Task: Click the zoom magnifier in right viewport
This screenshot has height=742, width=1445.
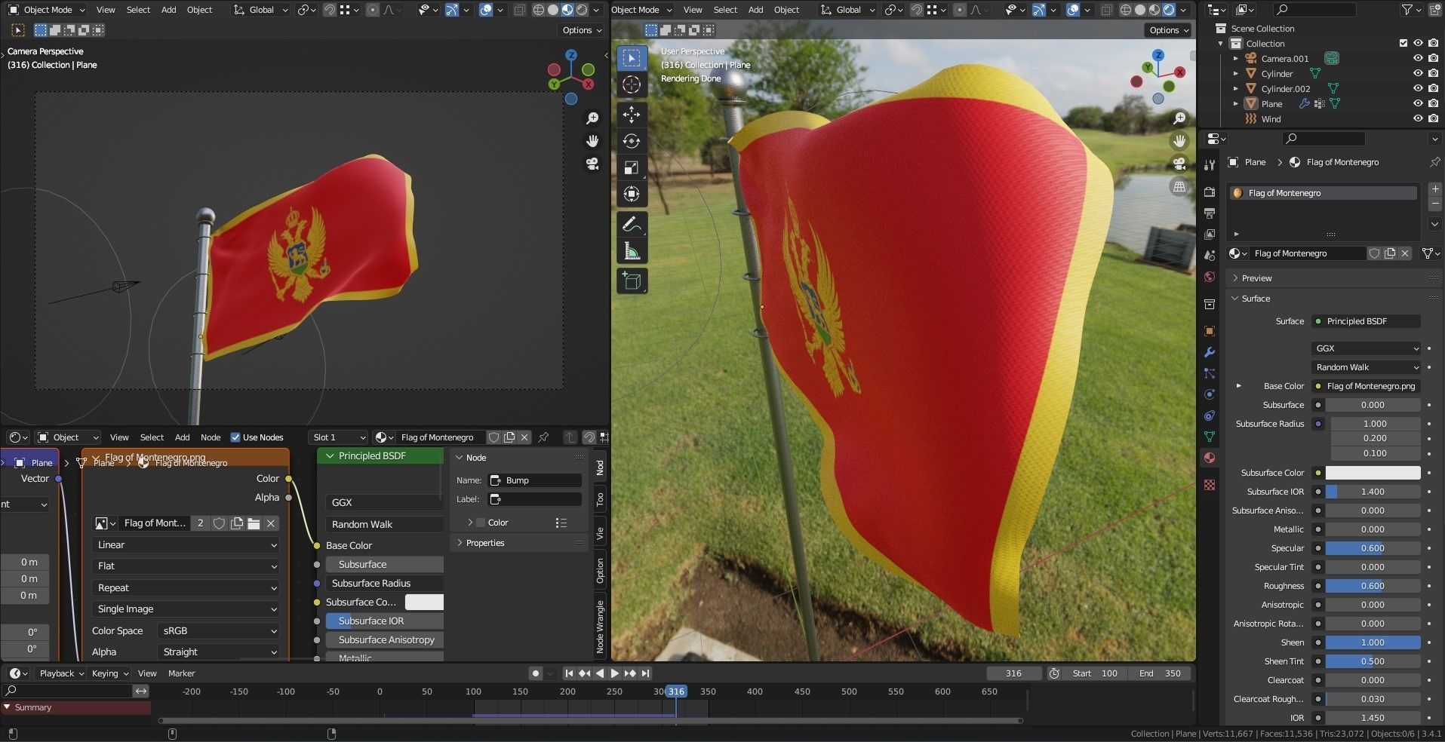Action: click(x=1179, y=118)
